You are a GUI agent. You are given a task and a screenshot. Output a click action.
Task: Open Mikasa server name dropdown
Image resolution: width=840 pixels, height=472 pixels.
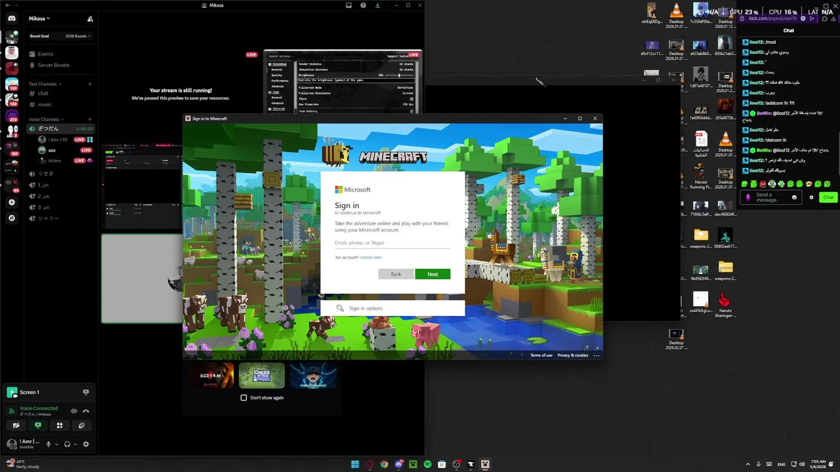pyautogui.click(x=39, y=18)
